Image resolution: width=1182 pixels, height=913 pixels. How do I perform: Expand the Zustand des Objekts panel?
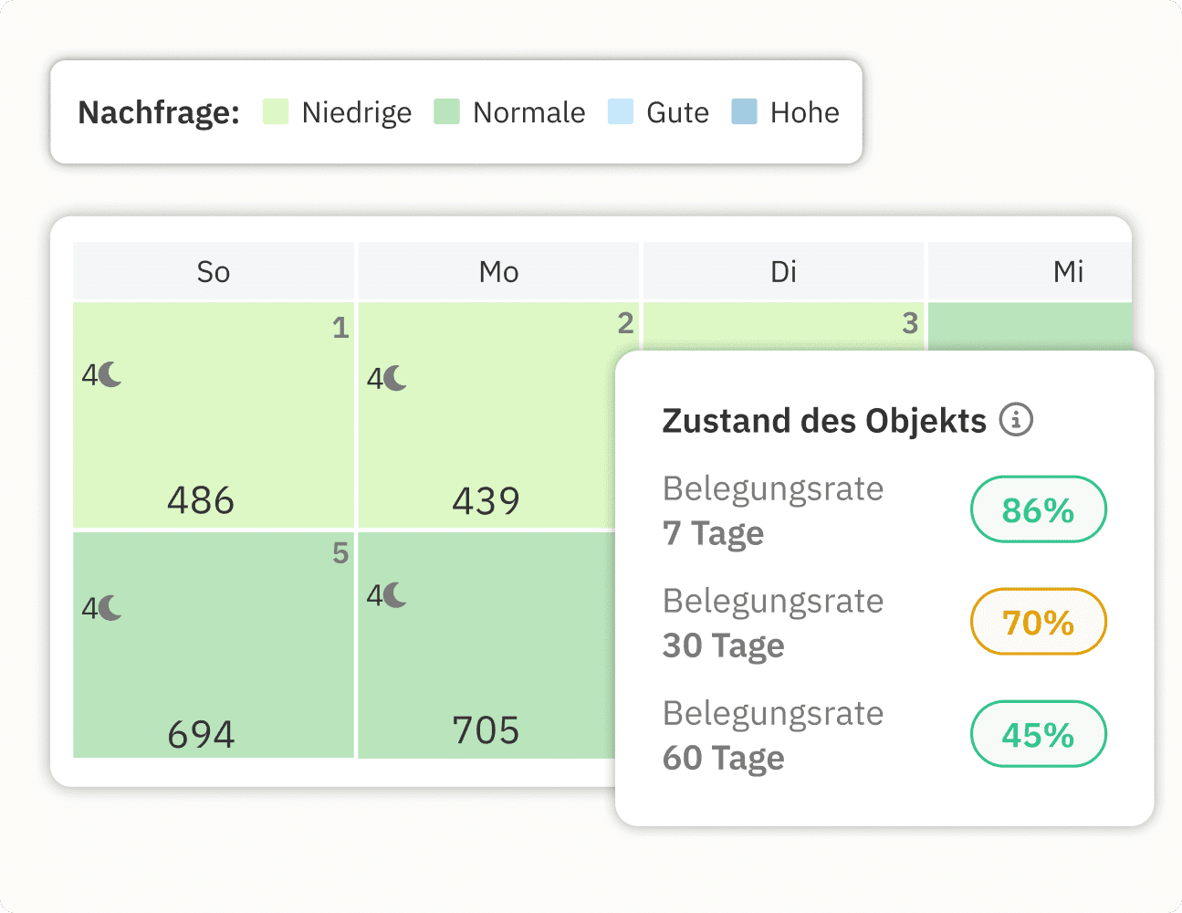click(x=822, y=420)
